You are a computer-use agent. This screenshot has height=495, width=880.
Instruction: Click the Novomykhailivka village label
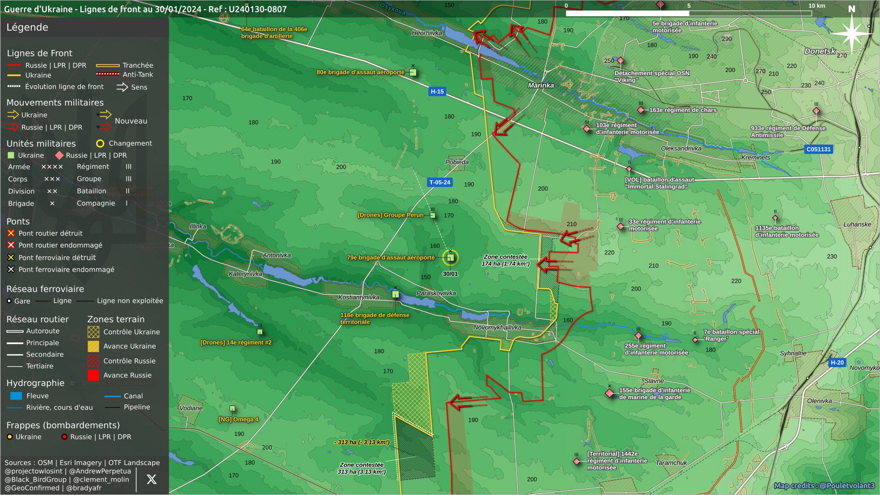coord(497,327)
